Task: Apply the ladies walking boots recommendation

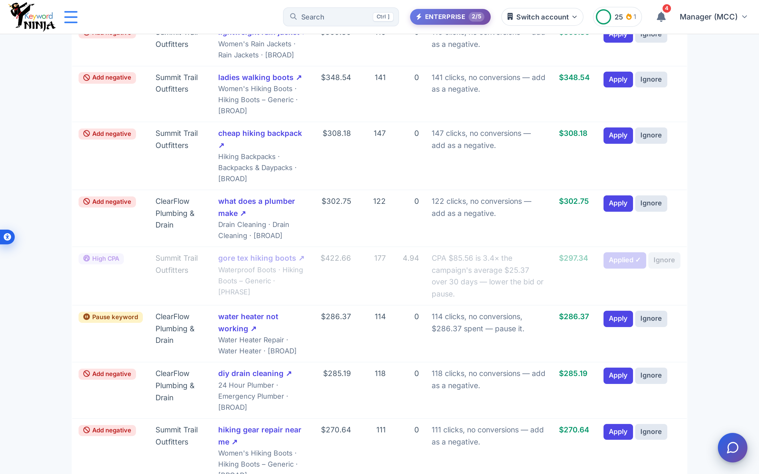Action: coord(618,80)
